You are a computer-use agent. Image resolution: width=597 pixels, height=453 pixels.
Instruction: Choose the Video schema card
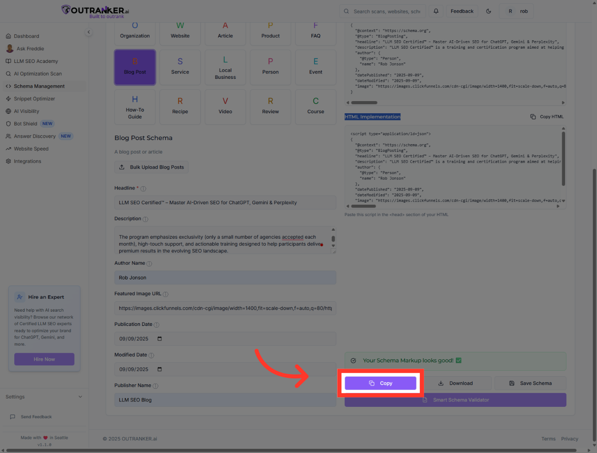225,107
